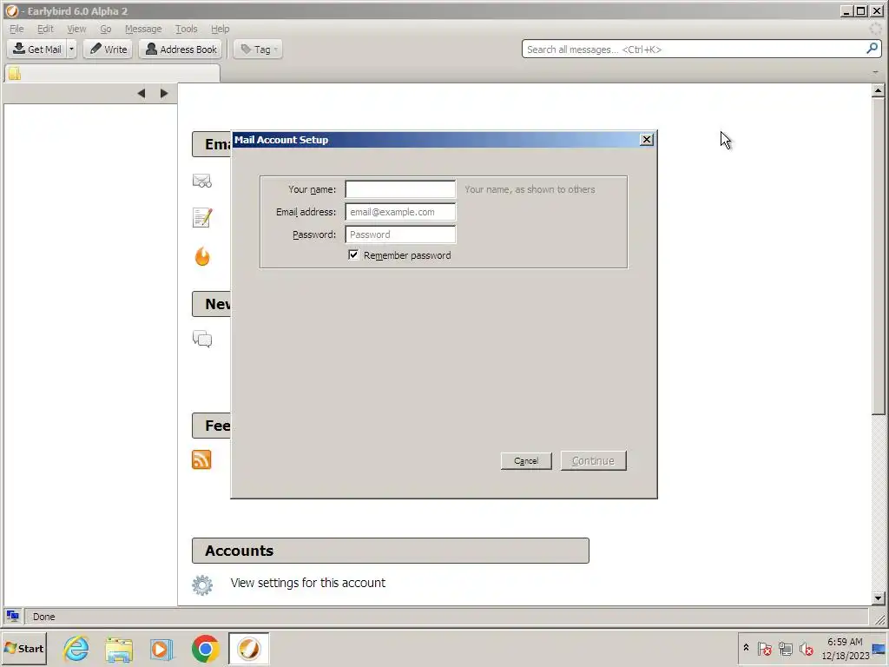Image resolution: width=889 pixels, height=667 pixels.
Task: Click the Earlybird taskbar icon
Action: pos(248,648)
